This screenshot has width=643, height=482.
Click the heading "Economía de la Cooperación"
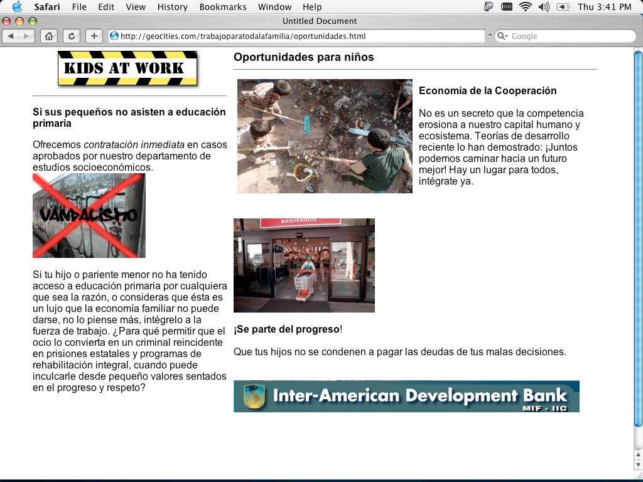click(487, 90)
